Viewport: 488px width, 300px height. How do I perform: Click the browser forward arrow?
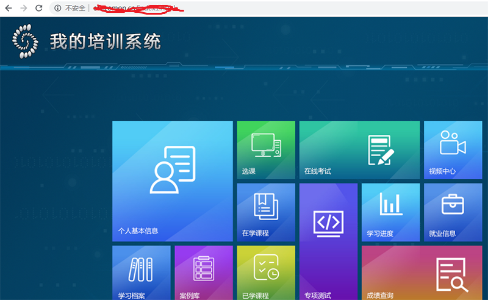23,8
